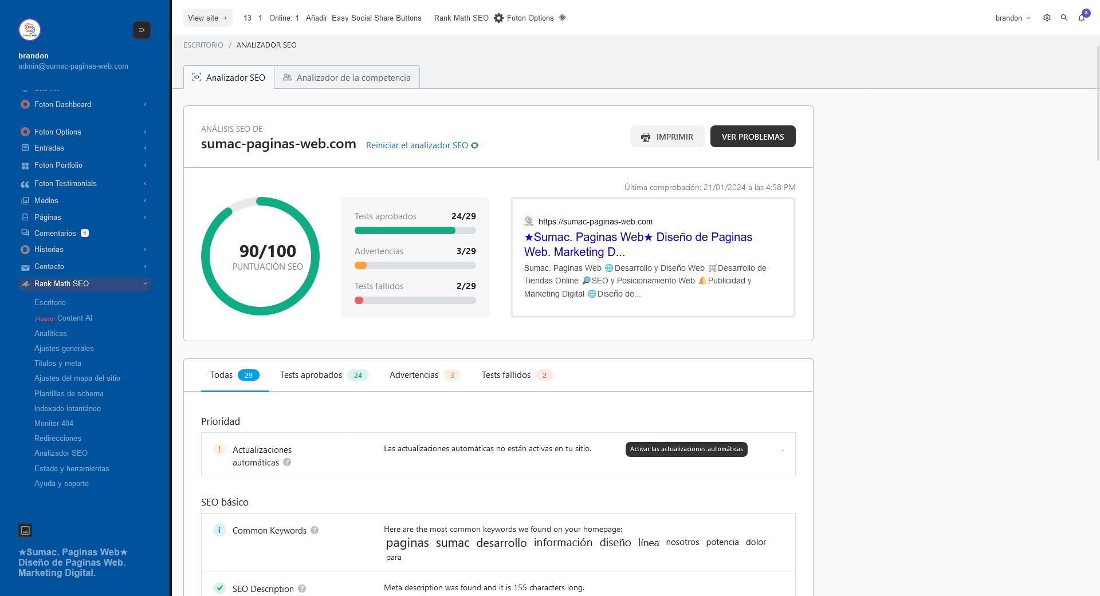Open the search preview title link
This screenshot has height=596, width=1100.
point(638,244)
